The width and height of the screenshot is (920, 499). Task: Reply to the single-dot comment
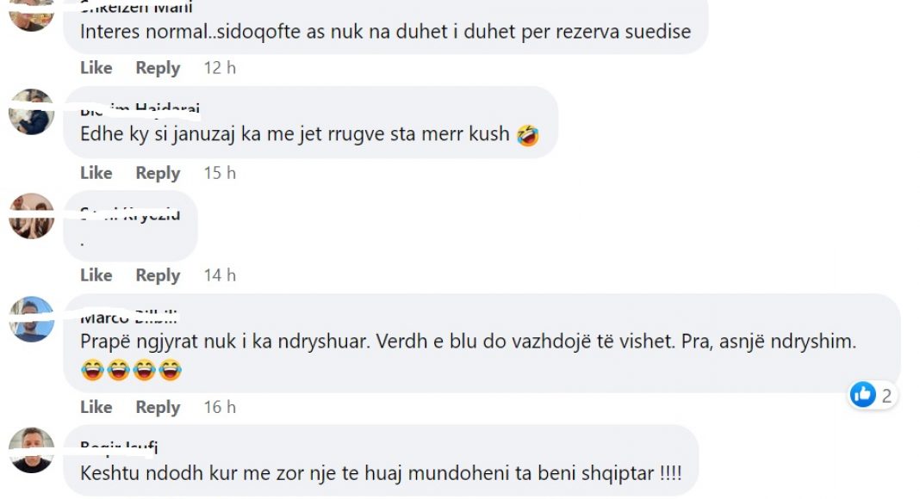(x=158, y=274)
